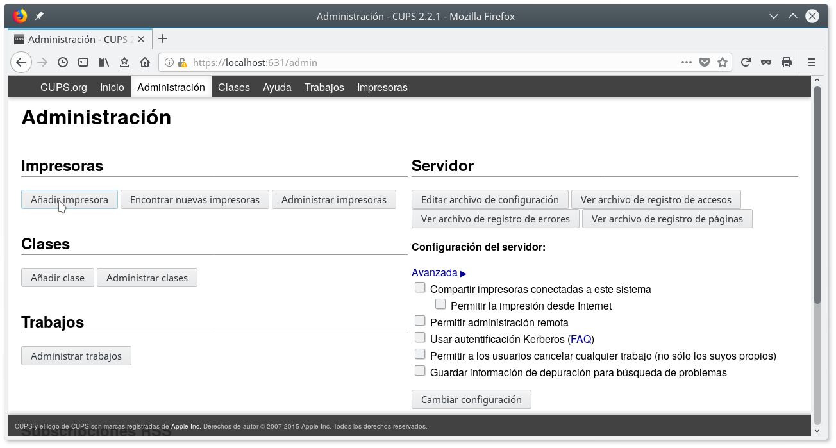Check Permitir administración remota

420,321
